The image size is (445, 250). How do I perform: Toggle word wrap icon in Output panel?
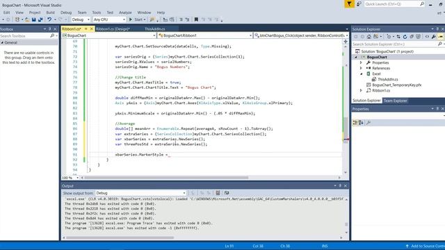click(x=227, y=193)
